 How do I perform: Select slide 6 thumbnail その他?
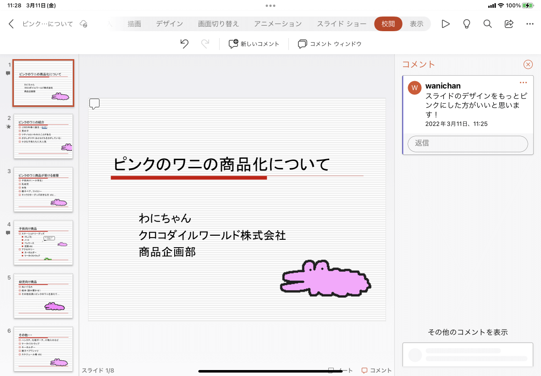[x=44, y=349]
